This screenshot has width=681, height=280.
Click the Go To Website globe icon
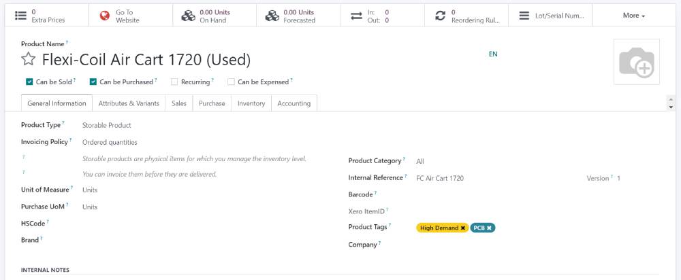pyautogui.click(x=104, y=16)
